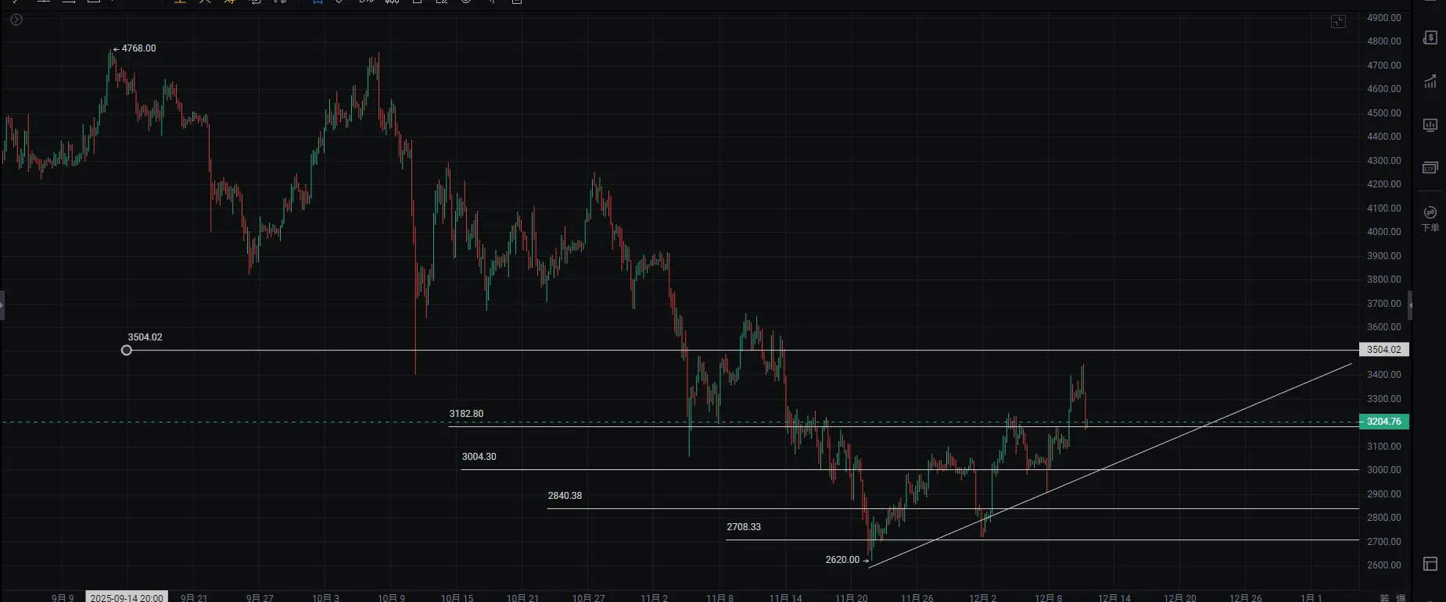Click the 2800.00 label on the price axis
This screenshot has height=602, width=1446.
(x=1384, y=518)
